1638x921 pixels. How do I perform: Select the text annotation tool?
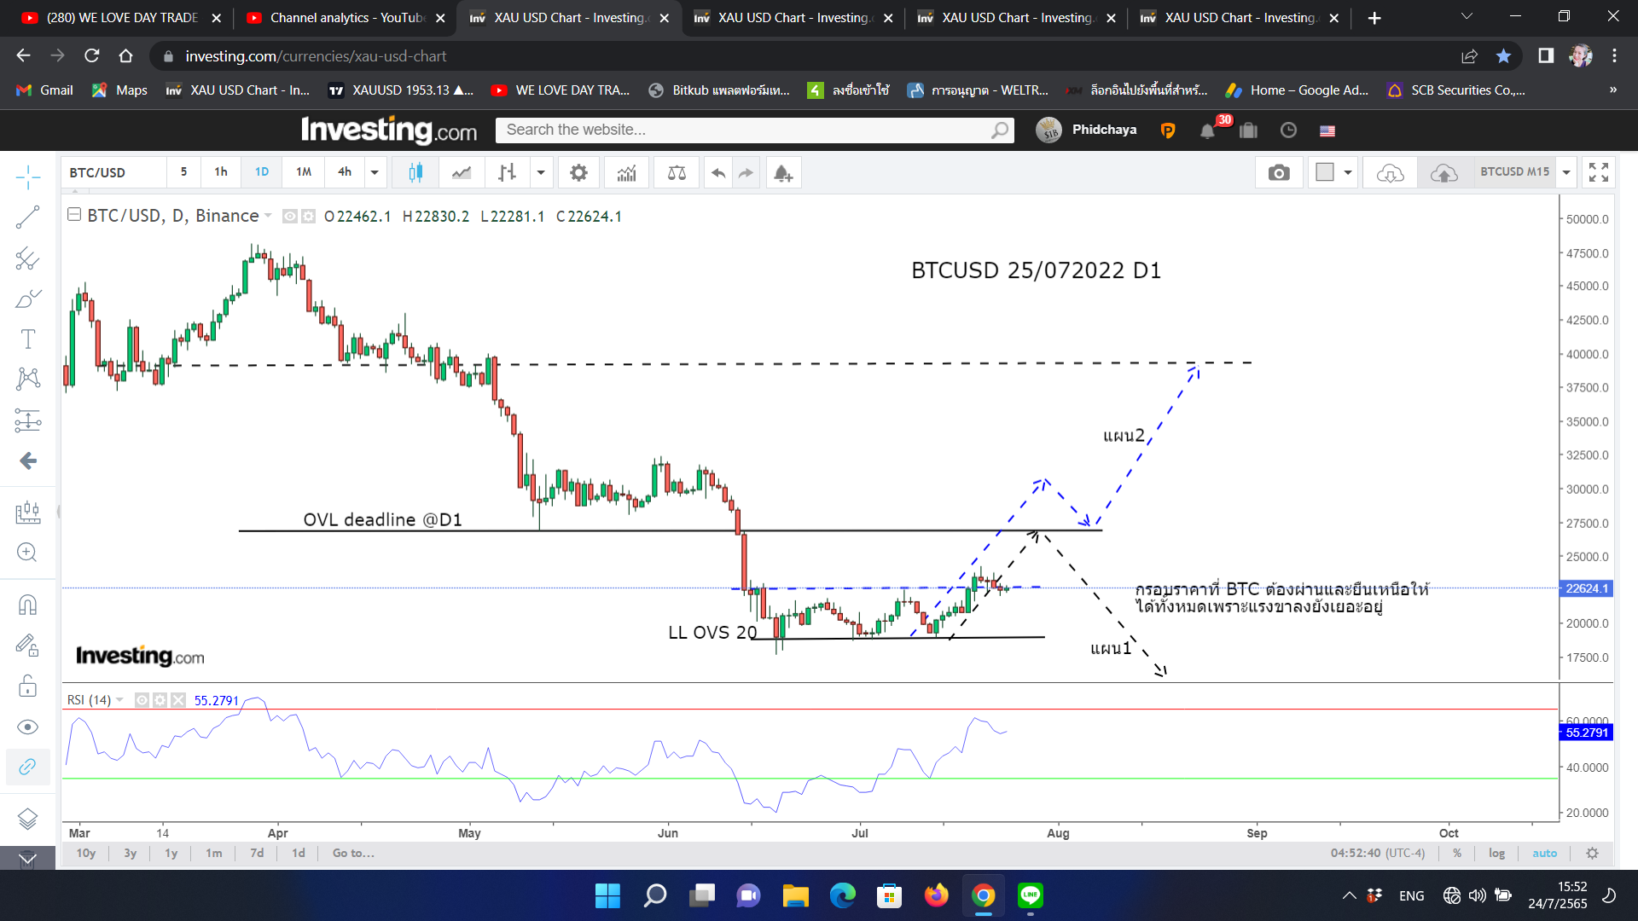click(27, 339)
